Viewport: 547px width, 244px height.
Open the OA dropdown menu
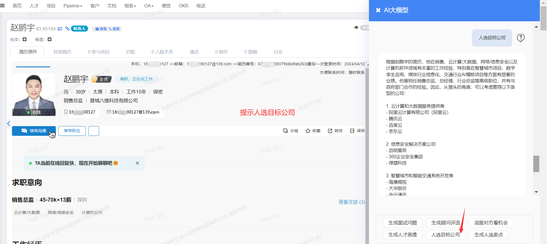pyautogui.click(x=149, y=6)
